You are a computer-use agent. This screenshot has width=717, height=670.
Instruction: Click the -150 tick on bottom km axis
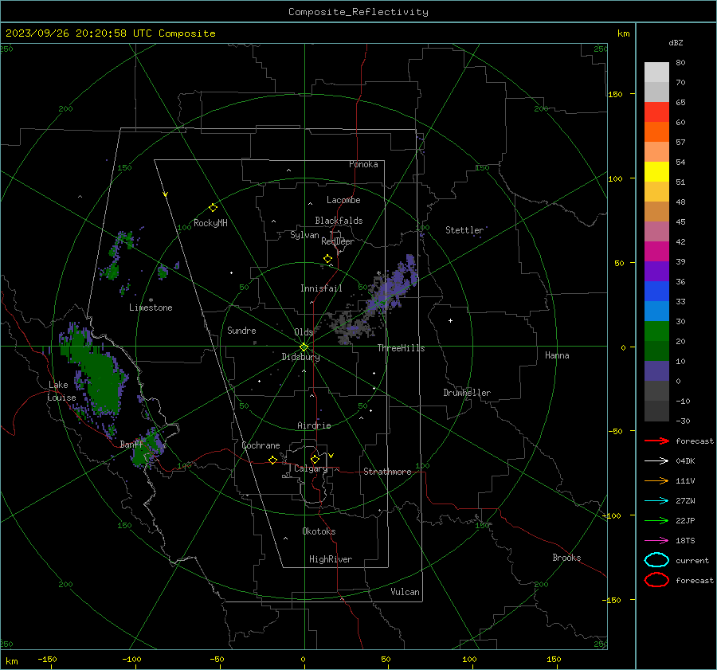pos(48,659)
